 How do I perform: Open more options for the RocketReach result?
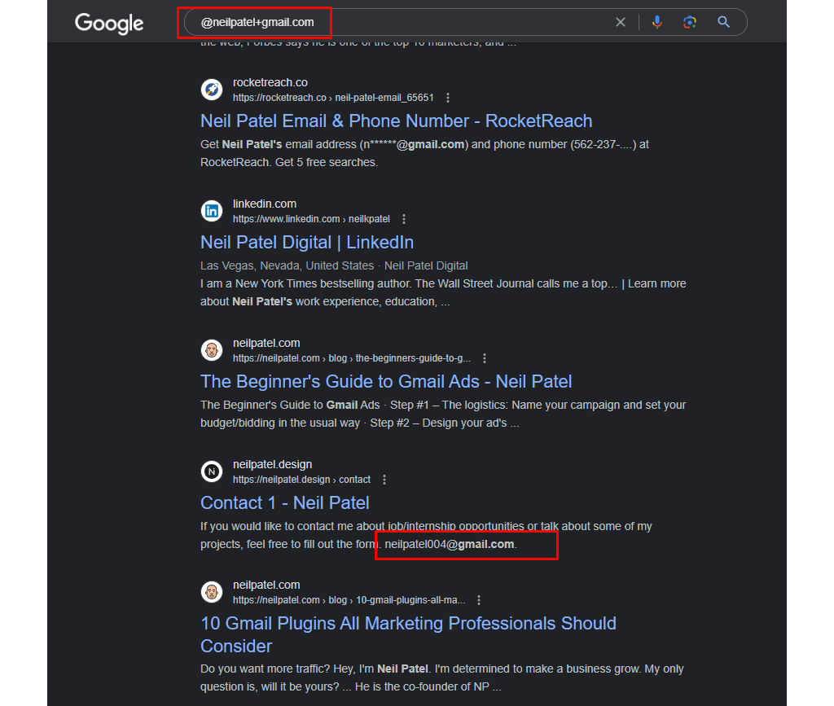tap(448, 97)
